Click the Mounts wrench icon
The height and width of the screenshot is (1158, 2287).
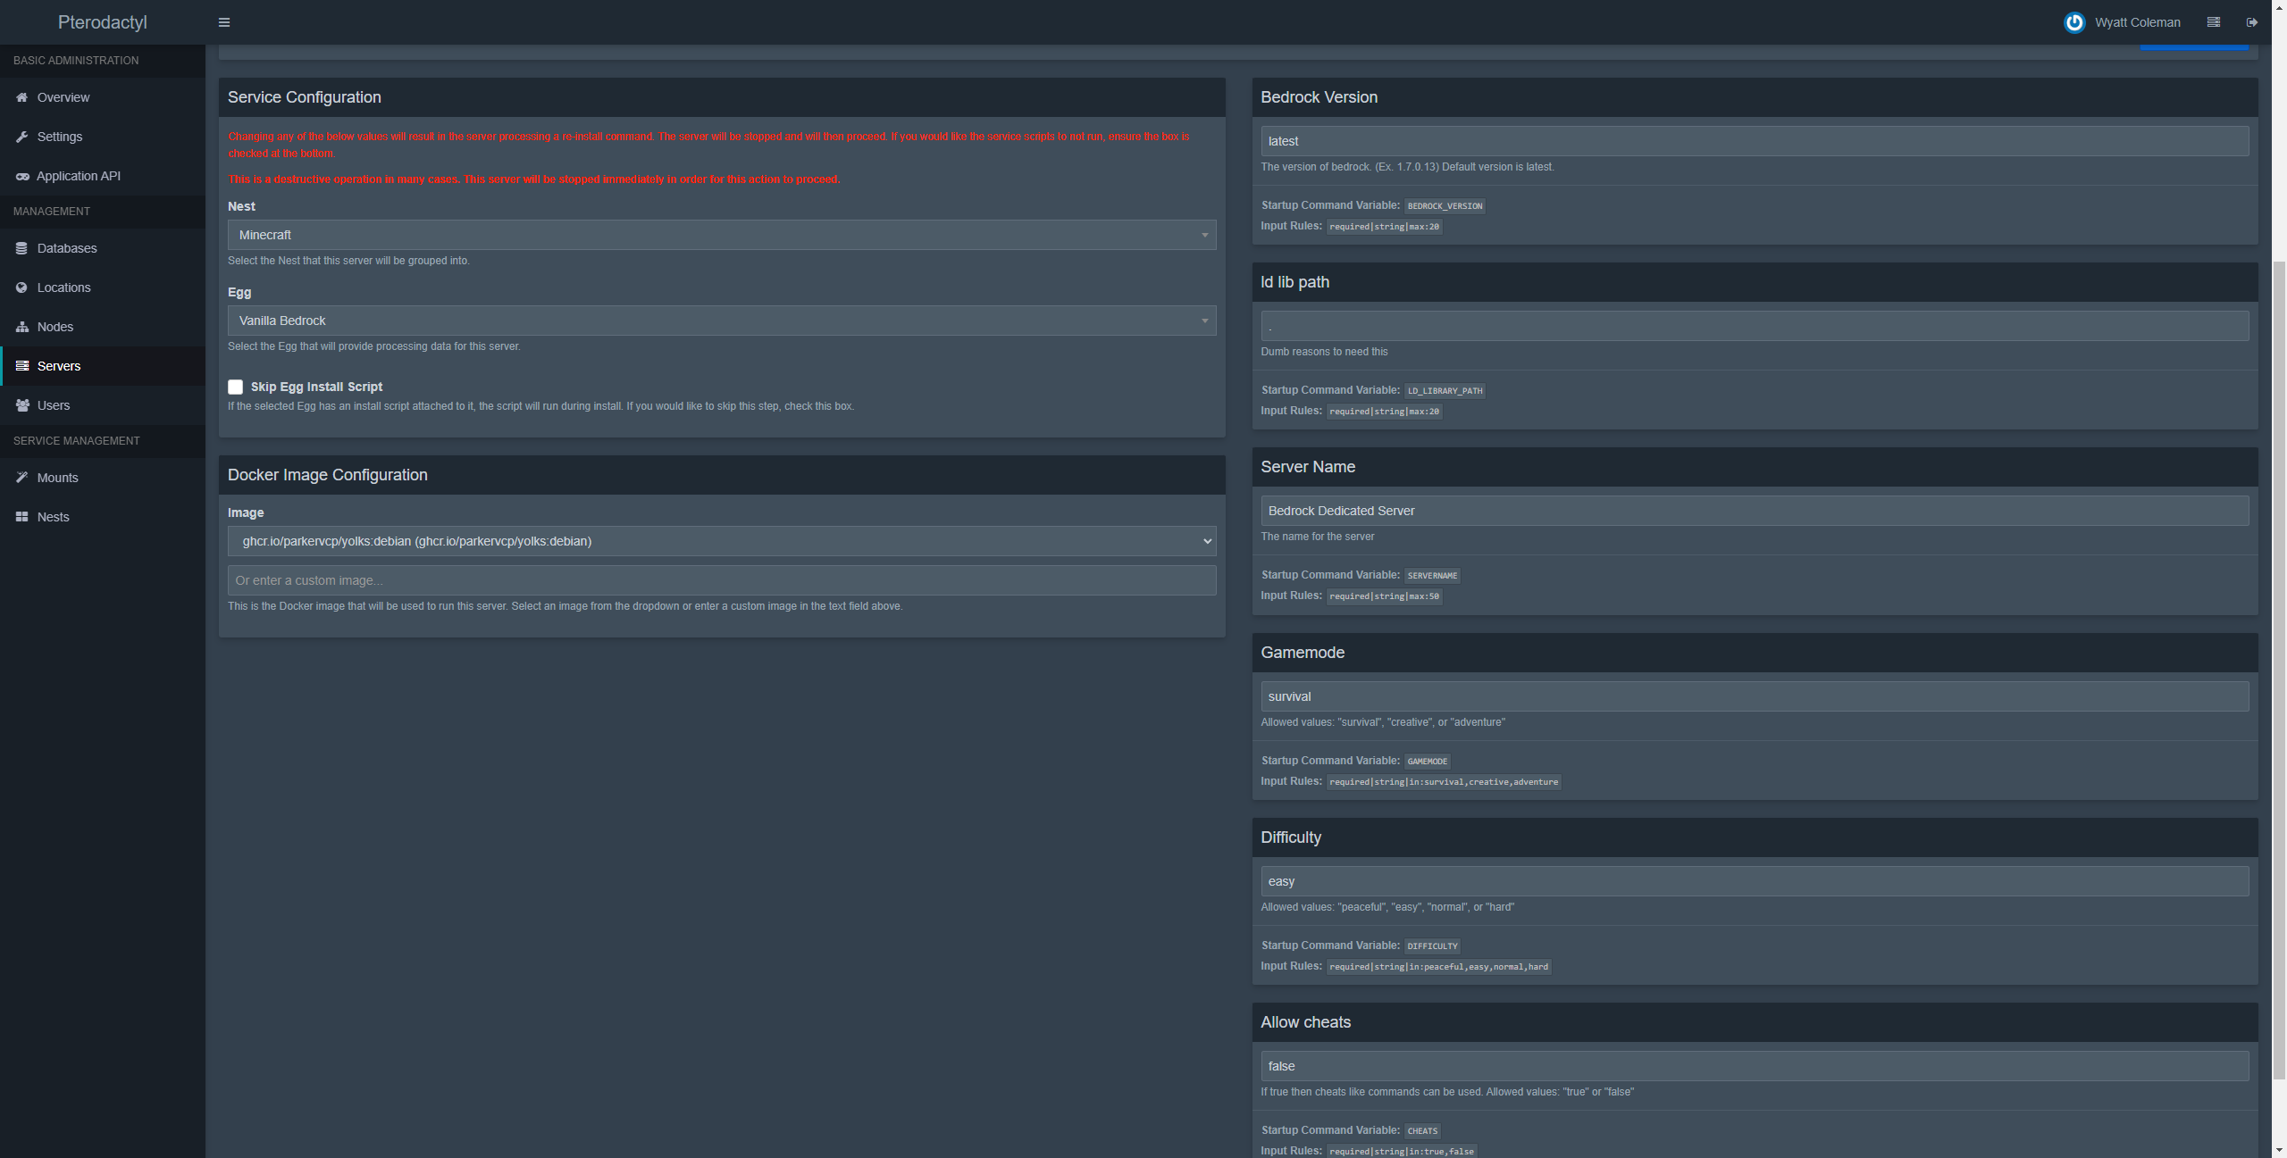(22, 478)
